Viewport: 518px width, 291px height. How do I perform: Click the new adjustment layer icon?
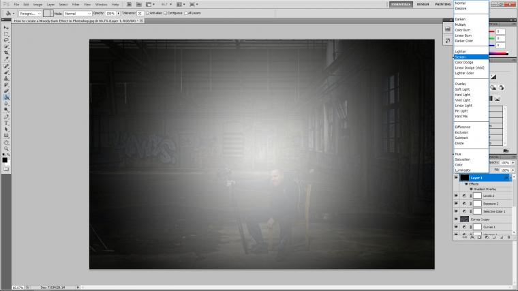point(487,237)
